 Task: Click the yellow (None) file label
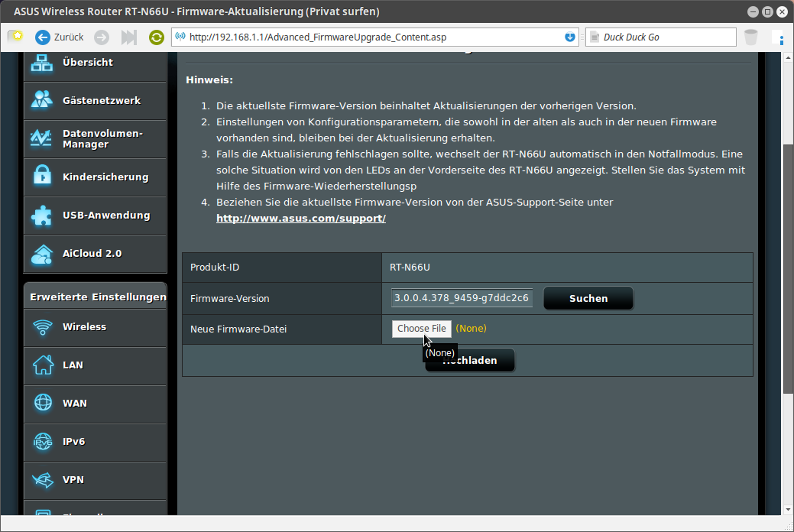click(x=471, y=329)
